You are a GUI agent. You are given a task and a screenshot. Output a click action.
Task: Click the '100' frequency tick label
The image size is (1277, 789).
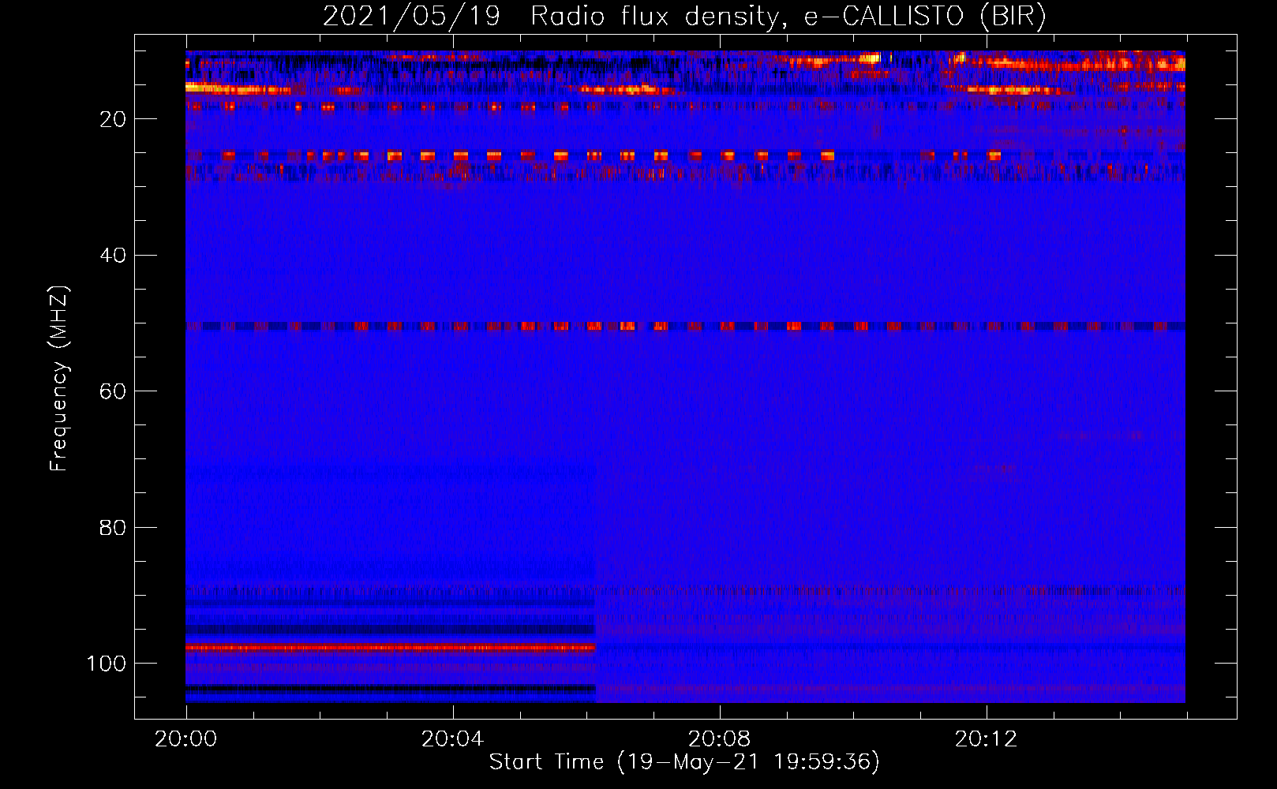coord(107,664)
